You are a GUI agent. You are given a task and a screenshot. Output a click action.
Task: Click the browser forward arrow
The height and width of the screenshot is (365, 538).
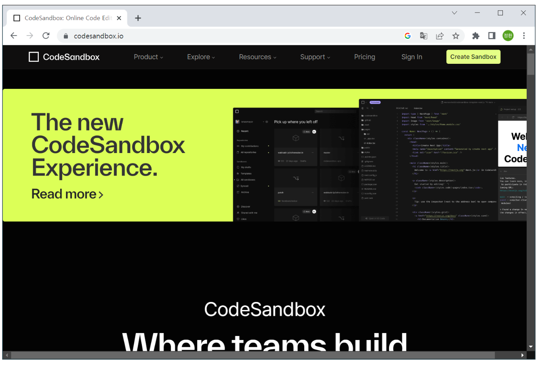(30, 36)
